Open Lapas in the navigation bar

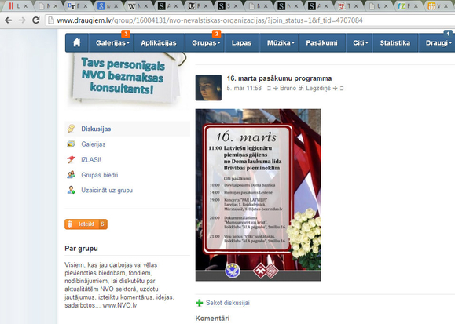[241, 43]
